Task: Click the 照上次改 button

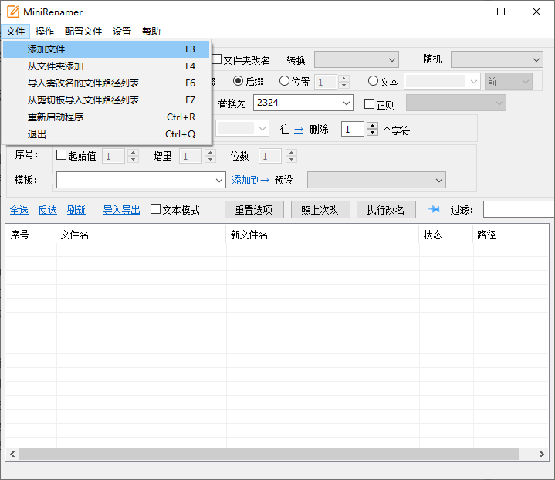Action: [320, 210]
